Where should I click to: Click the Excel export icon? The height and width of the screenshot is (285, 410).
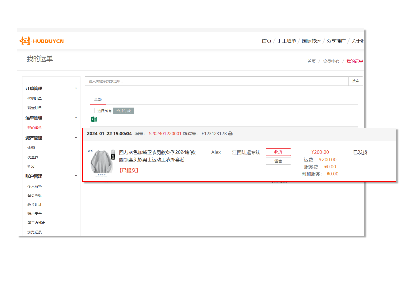coord(94,119)
